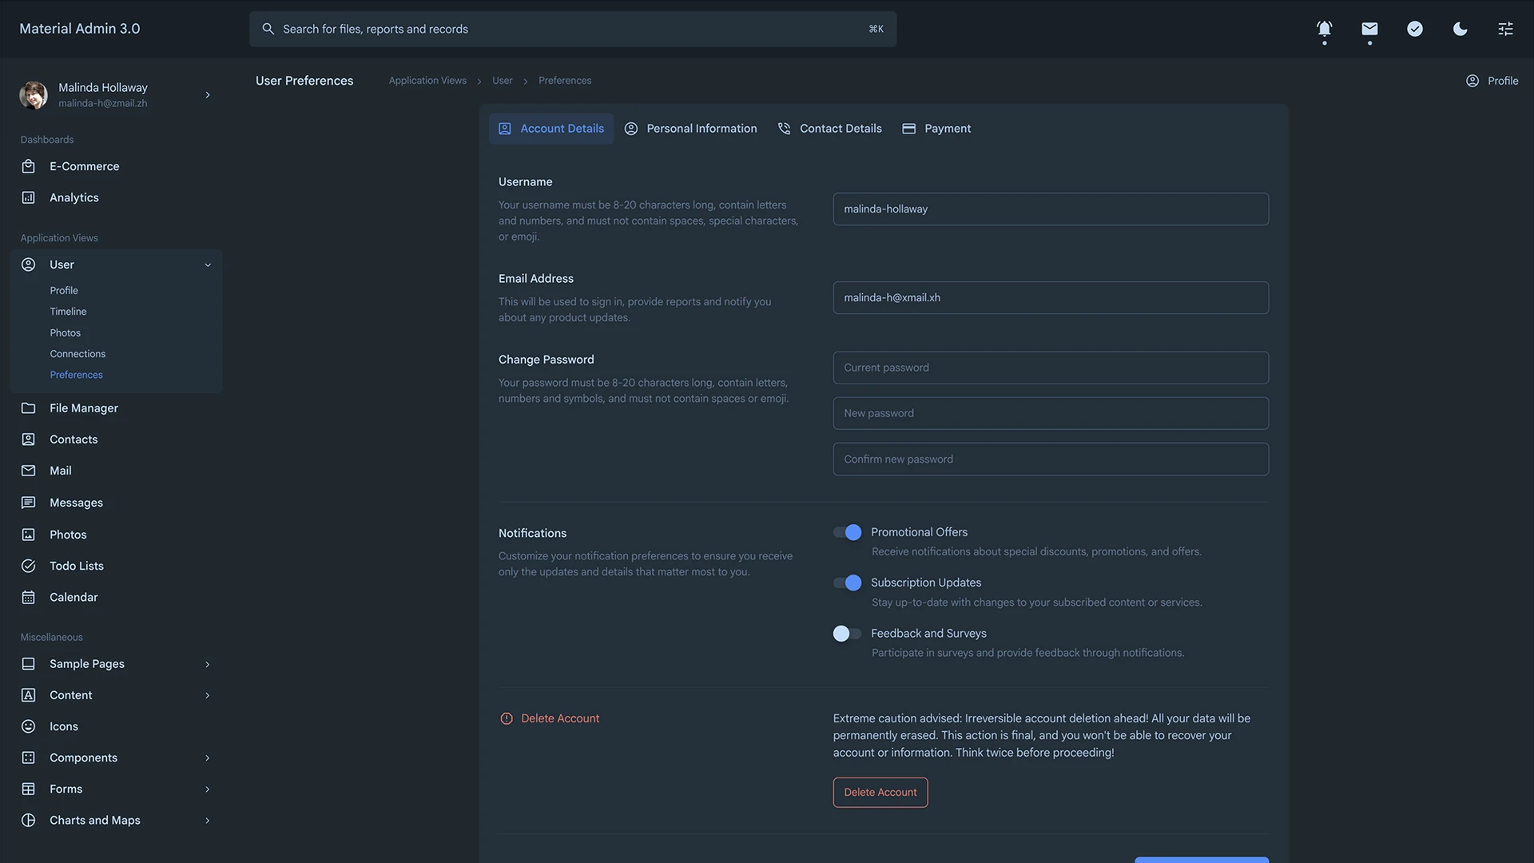Image resolution: width=1534 pixels, height=863 pixels.
Task: Click the red Delete Account button
Action: pyautogui.click(x=880, y=793)
